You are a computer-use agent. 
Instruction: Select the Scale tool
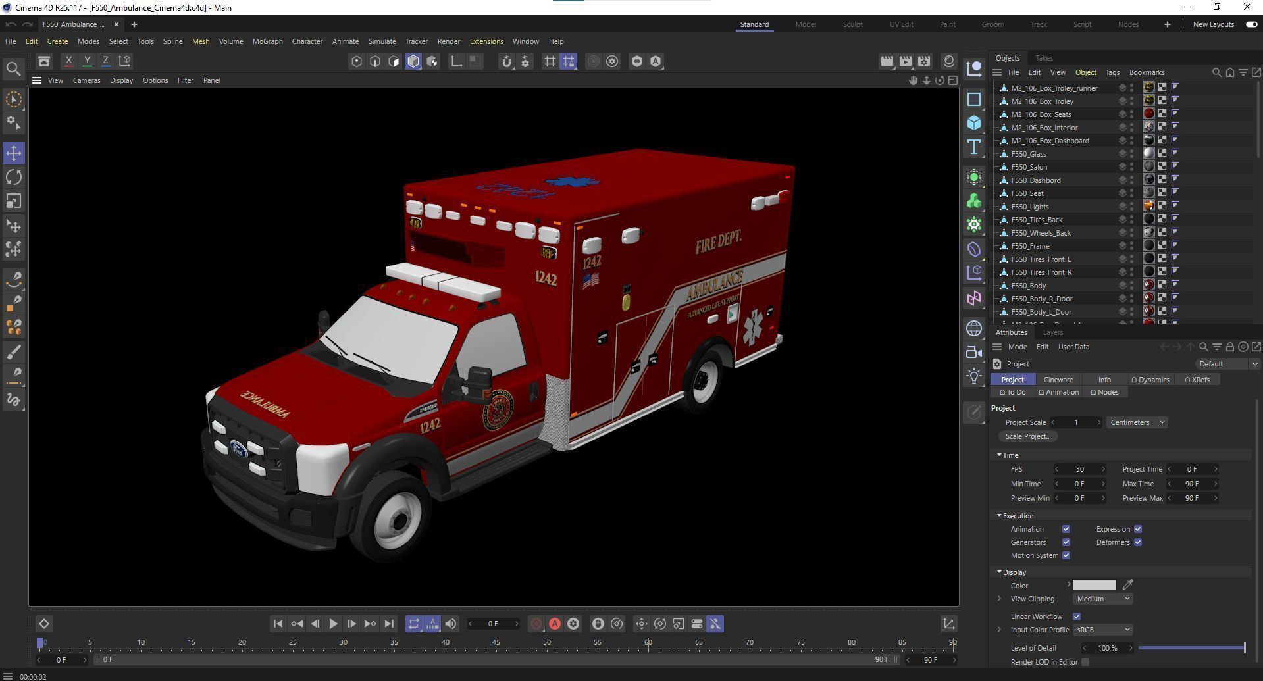pos(14,201)
